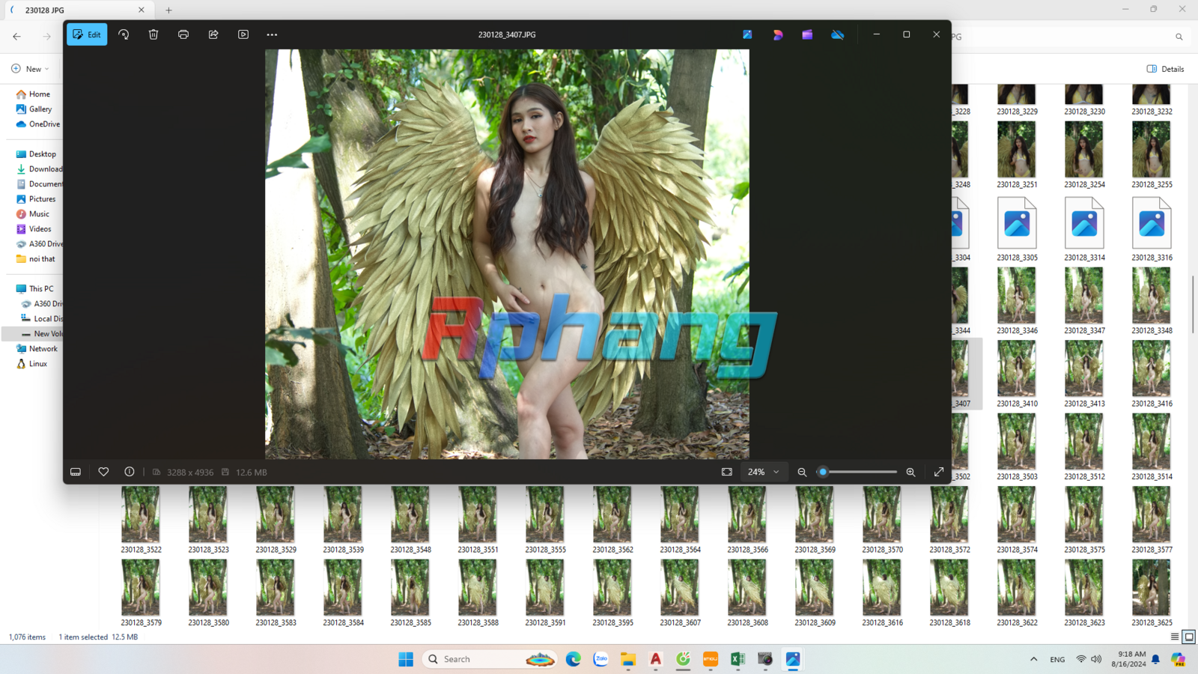The height and width of the screenshot is (674, 1198).
Task: Open Desktop folder in sidebar
Action: pos(36,154)
